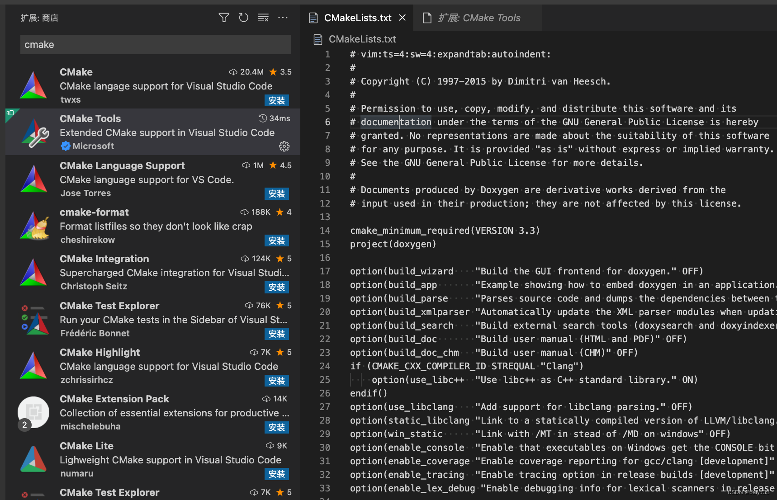Close the CMakeLists.txt tab
The width and height of the screenshot is (777, 500).
(402, 18)
